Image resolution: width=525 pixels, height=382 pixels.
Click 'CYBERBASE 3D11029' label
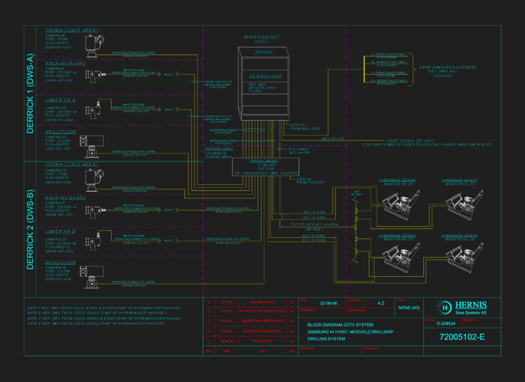[459, 236]
